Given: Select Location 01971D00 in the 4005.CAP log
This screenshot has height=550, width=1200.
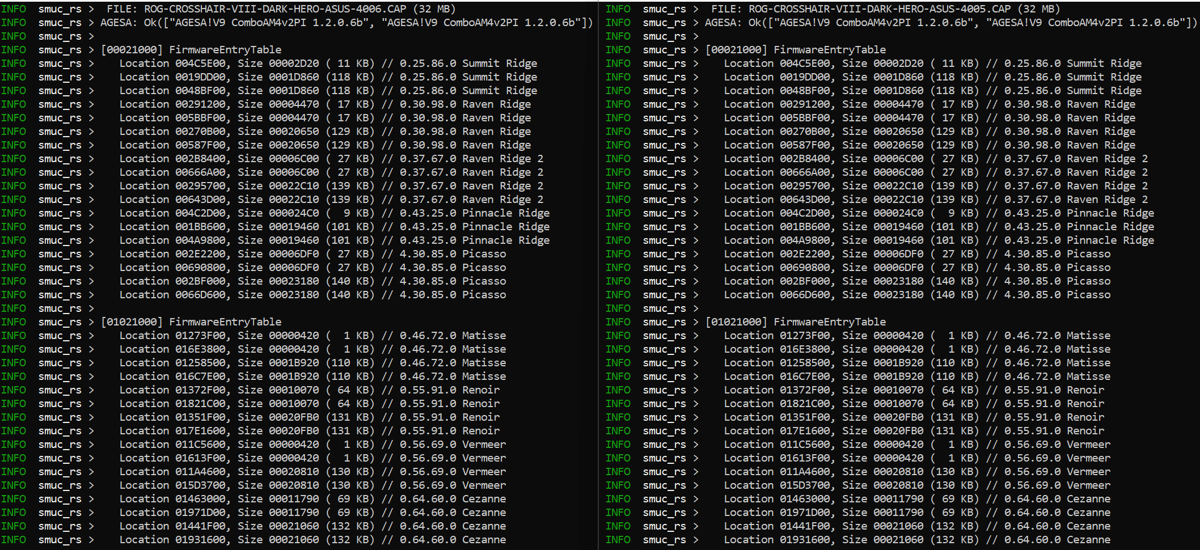Looking at the screenshot, I should coord(777,513).
